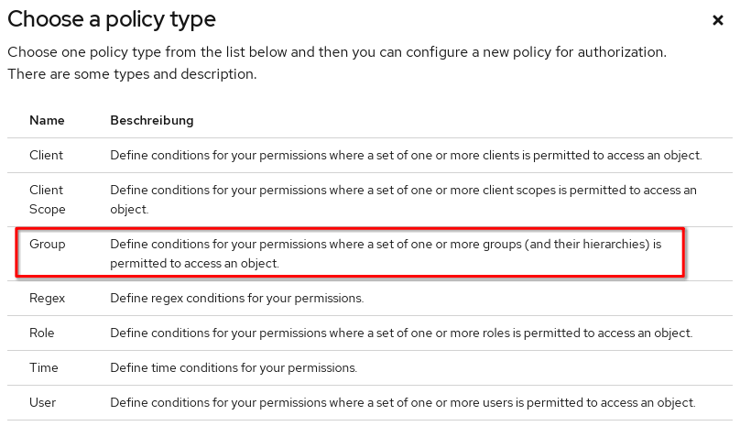This screenshot has height=426, width=740.
Task: Select the Regex policy type
Action: pyautogui.click(x=48, y=298)
